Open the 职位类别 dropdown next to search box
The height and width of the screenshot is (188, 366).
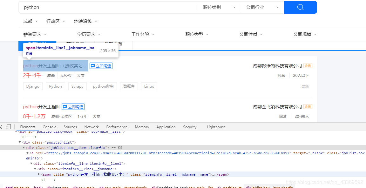pyautogui.click(x=219, y=6)
